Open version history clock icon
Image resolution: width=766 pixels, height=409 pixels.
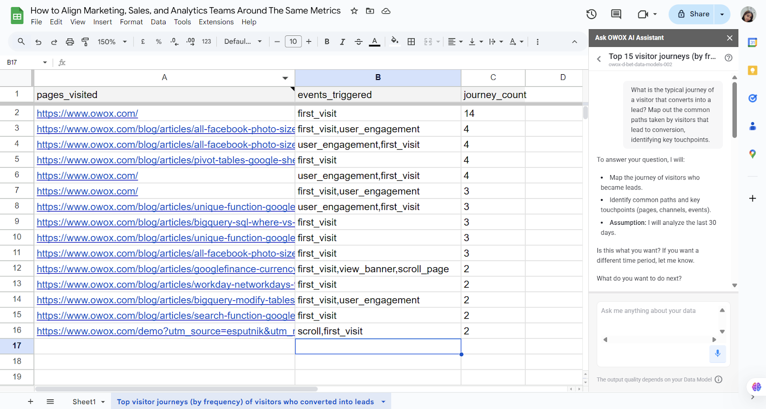click(592, 14)
